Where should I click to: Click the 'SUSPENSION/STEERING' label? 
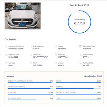[x=16, y=87]
